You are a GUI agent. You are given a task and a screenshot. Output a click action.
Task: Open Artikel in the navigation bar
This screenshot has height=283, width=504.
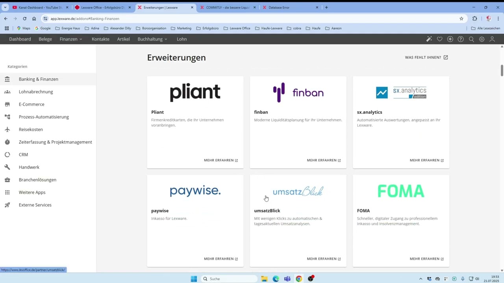tap(123, 39)
